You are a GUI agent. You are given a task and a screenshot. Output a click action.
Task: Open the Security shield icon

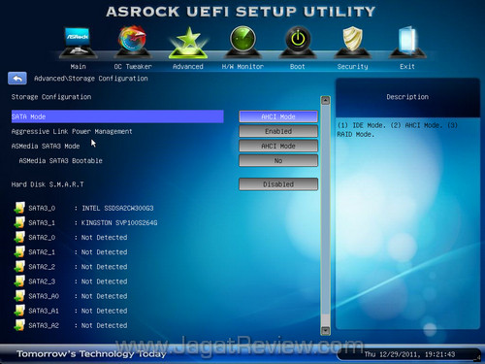[x=352, y=42]
